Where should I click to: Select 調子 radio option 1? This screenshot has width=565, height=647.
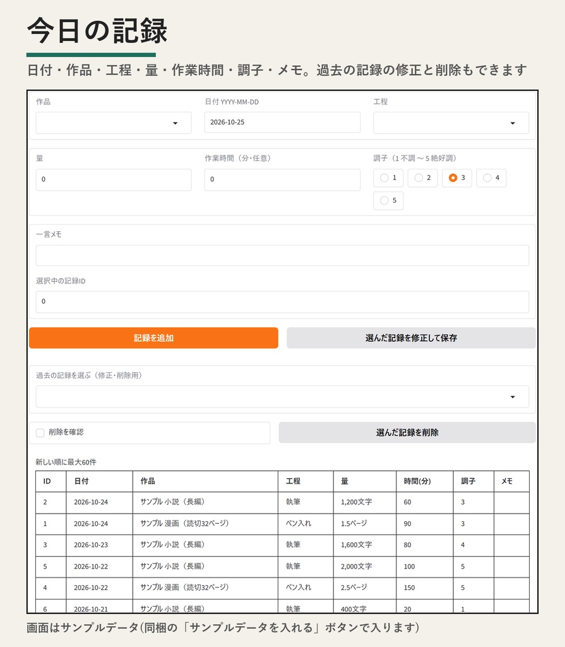pos(388,178)
